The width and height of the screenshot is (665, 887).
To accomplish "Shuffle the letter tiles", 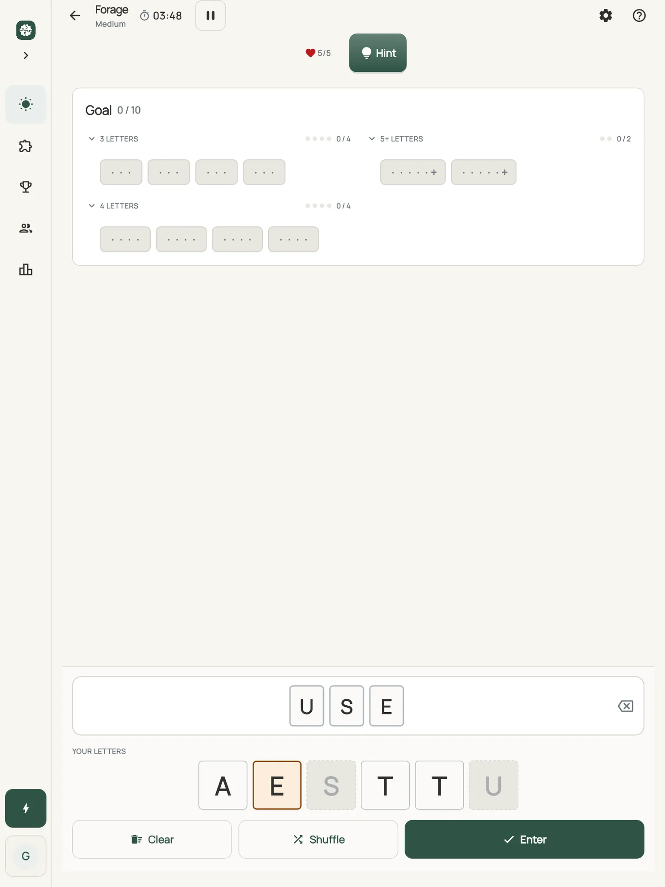I will point(318,839).
